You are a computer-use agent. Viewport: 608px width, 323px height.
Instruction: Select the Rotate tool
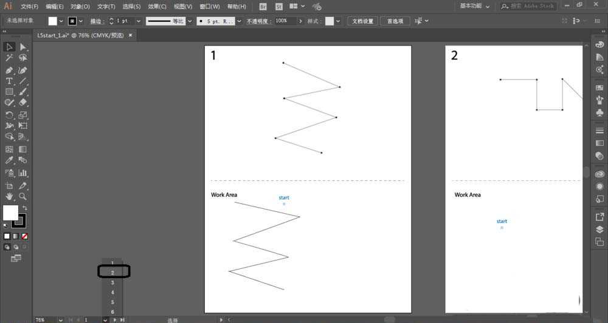click(x=9, y=115)
